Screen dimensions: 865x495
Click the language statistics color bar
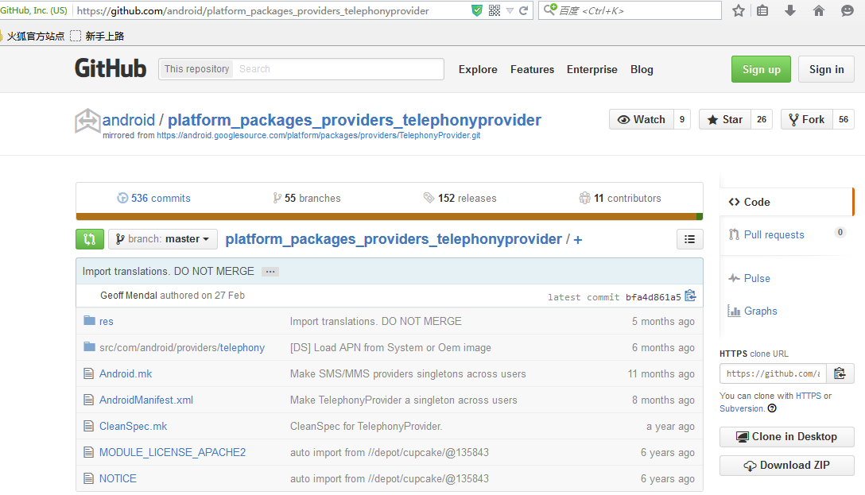(x=390, y=217)
